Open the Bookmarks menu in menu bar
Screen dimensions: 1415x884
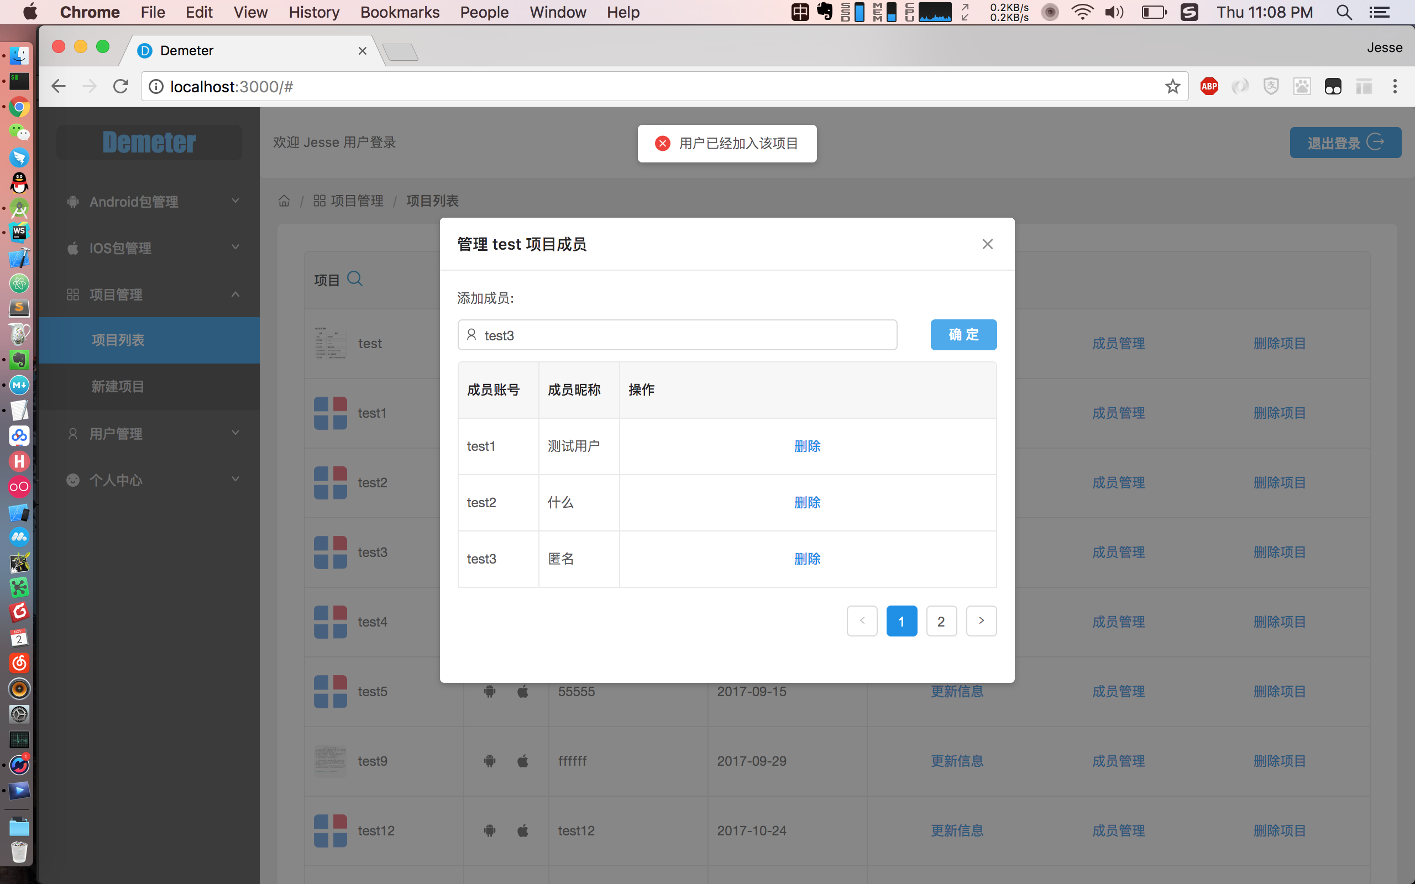click(400, 12)
